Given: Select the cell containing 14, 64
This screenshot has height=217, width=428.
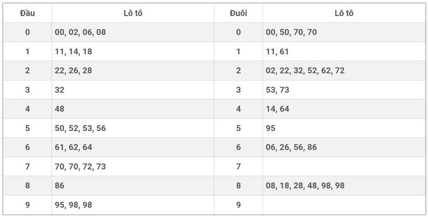Looking at the screenshot, I should pos(278,109).
